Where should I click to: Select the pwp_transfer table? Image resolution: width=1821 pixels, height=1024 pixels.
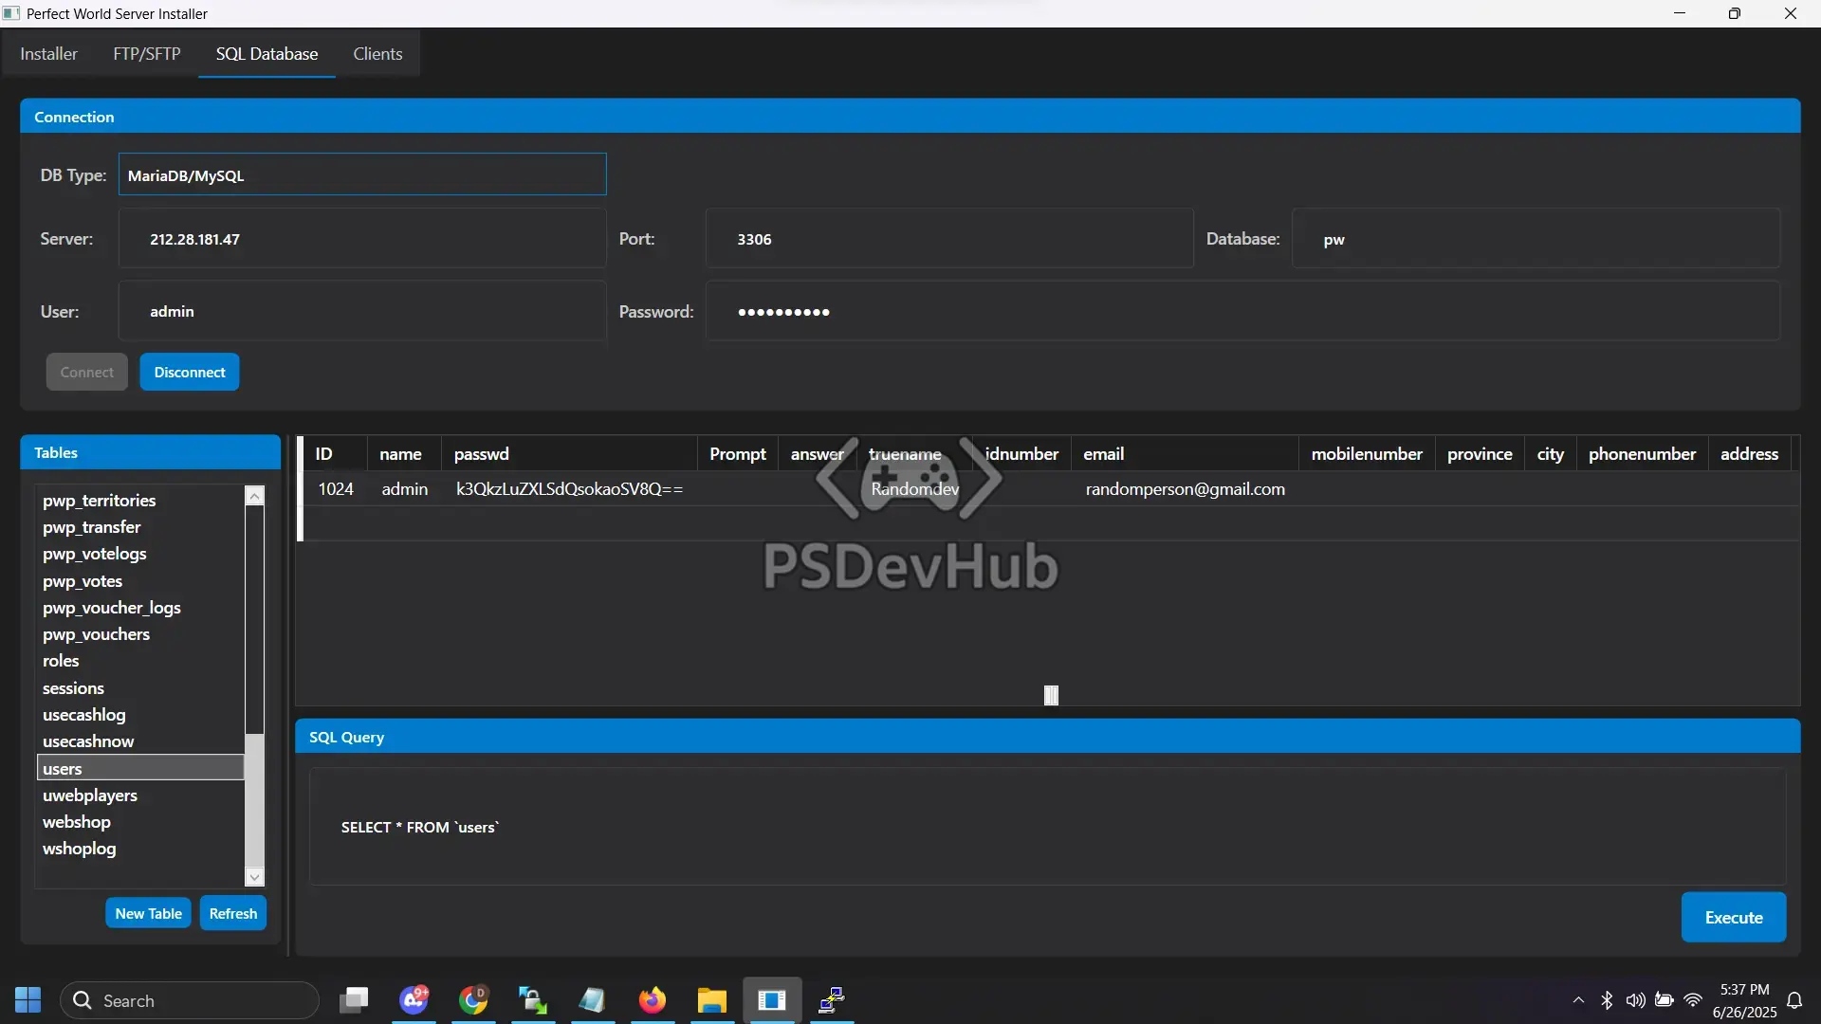pyautogui.click(x=140, y=527)
